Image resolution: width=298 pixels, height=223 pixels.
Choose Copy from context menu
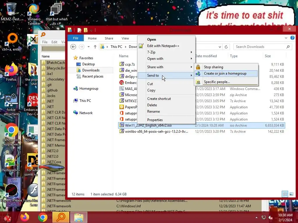pyautogui.click(x=166, y=90)
